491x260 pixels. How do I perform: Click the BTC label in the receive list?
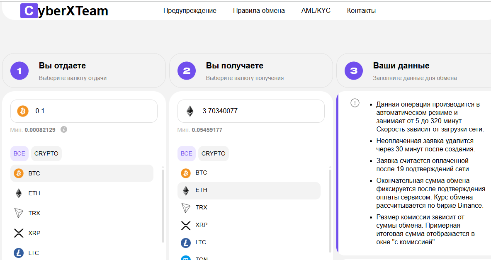coord(202,173)
